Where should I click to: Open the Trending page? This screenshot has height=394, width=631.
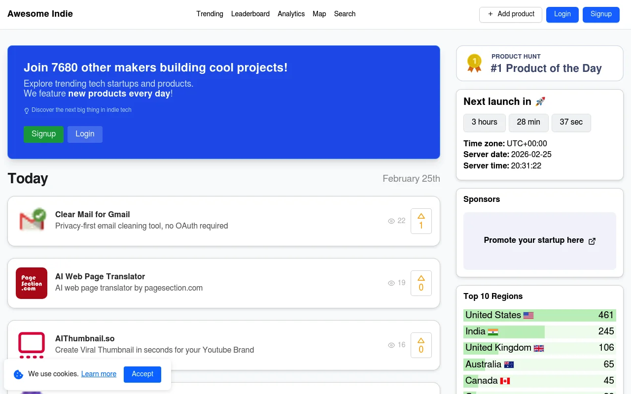pos(210,14)
